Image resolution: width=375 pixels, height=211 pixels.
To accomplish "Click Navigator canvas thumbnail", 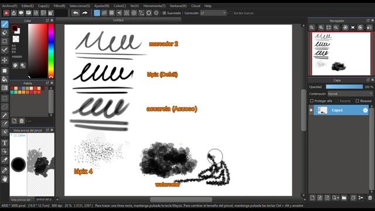I will point(341,53).
